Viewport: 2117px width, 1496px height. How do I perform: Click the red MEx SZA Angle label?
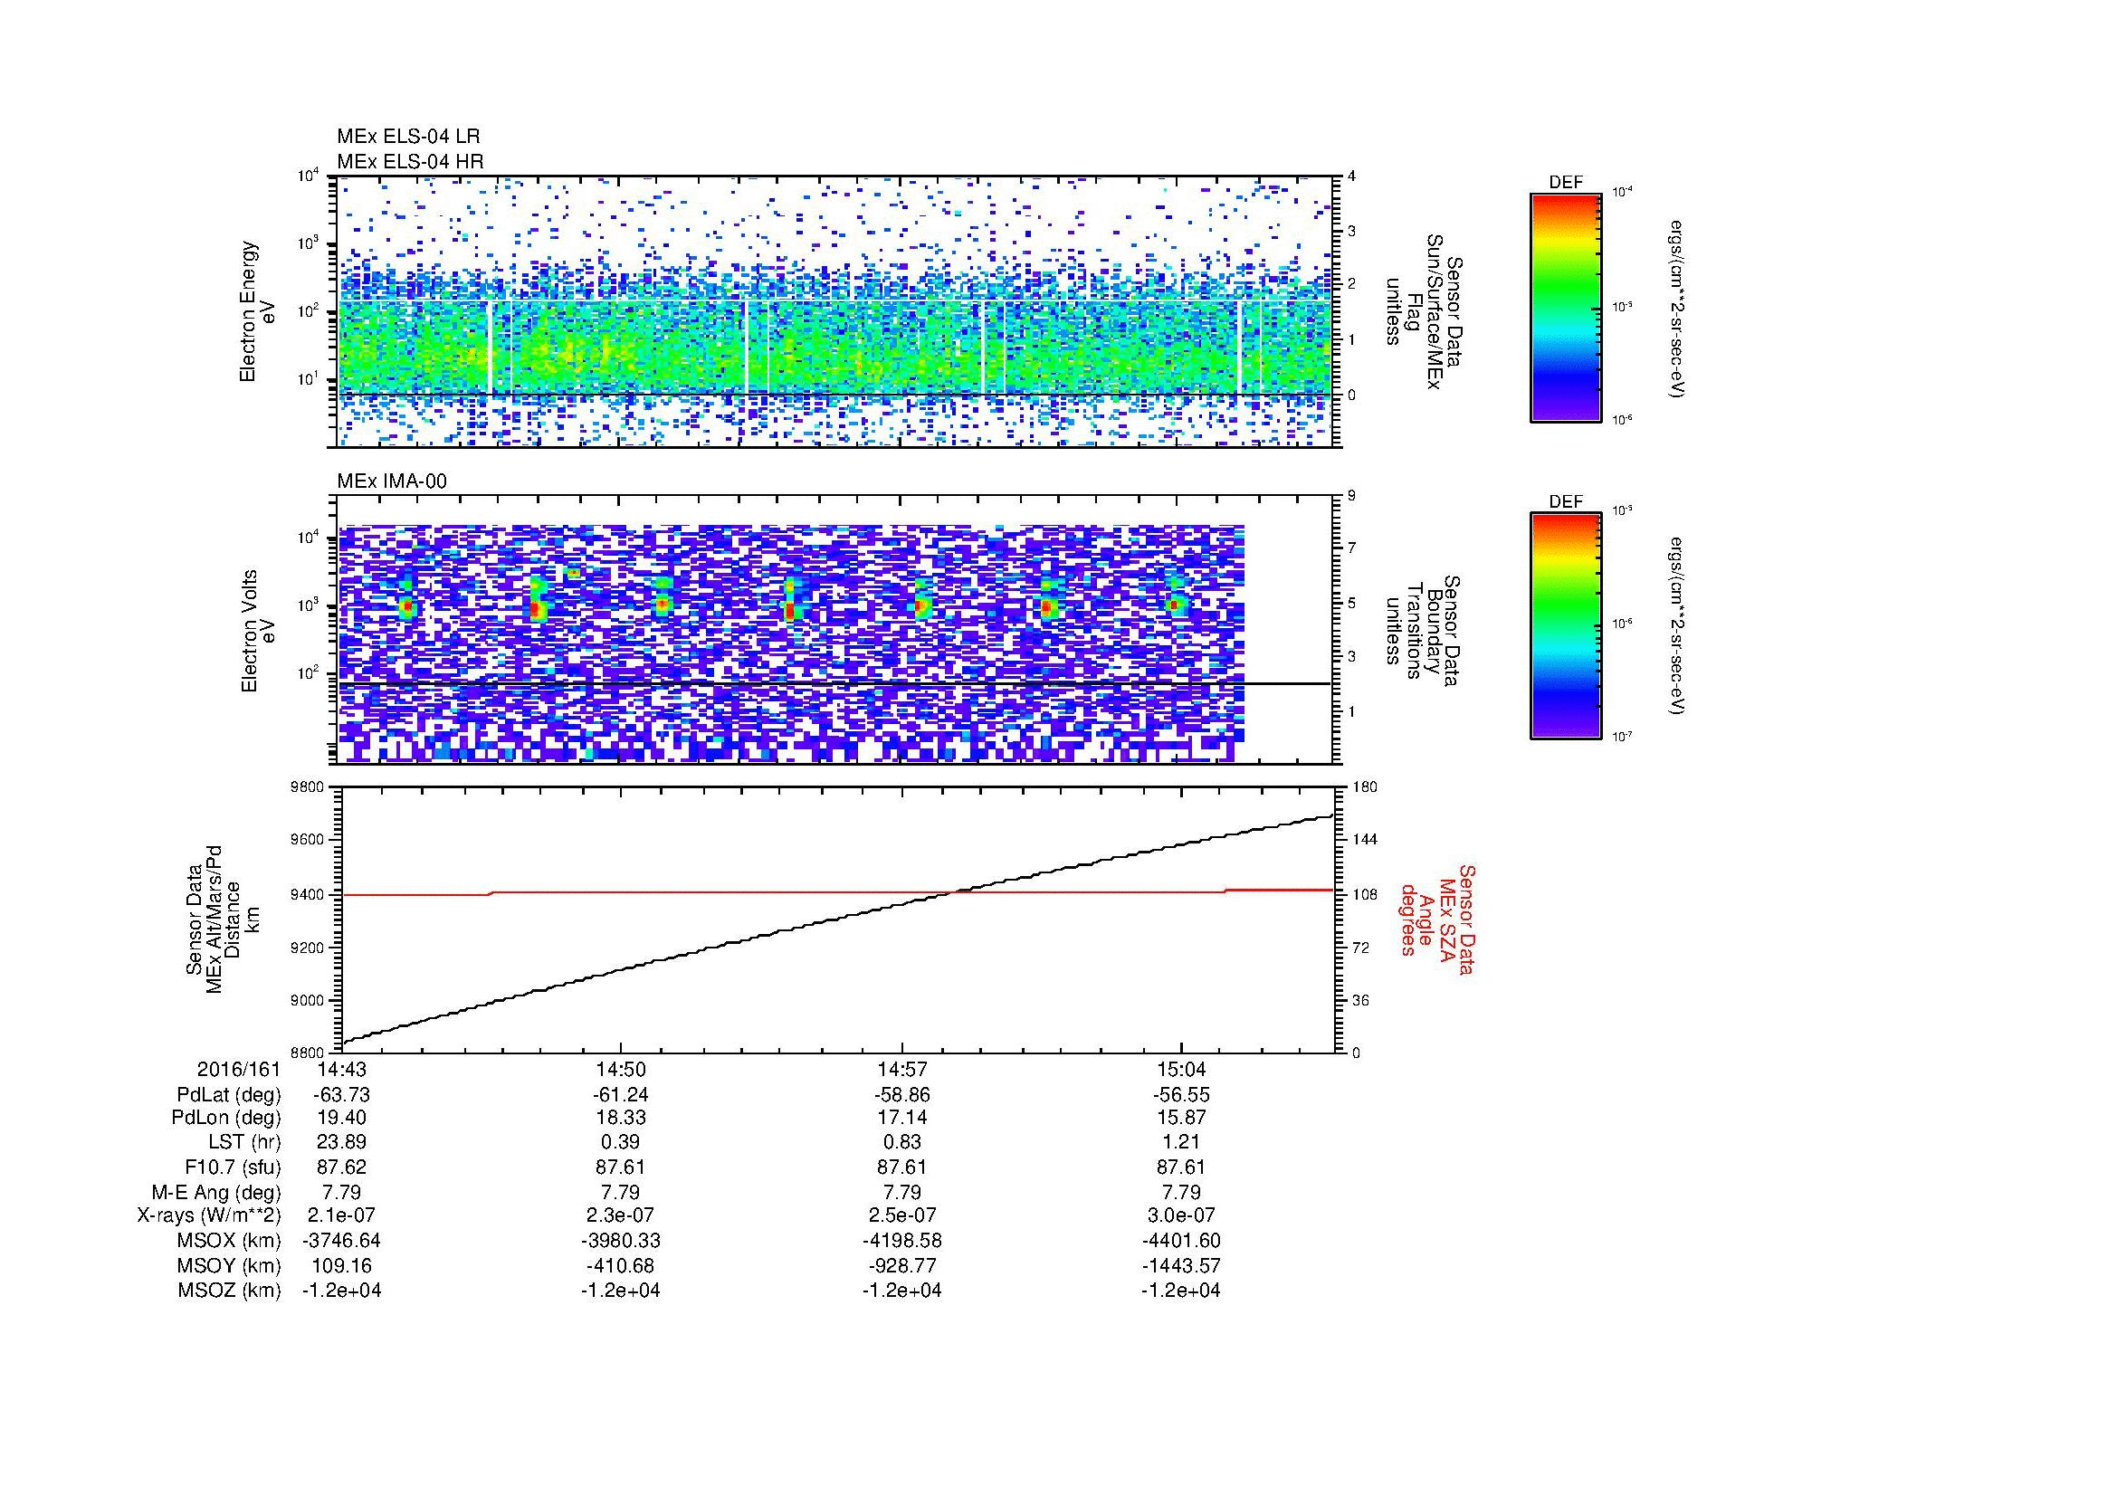pos(1436,919)
